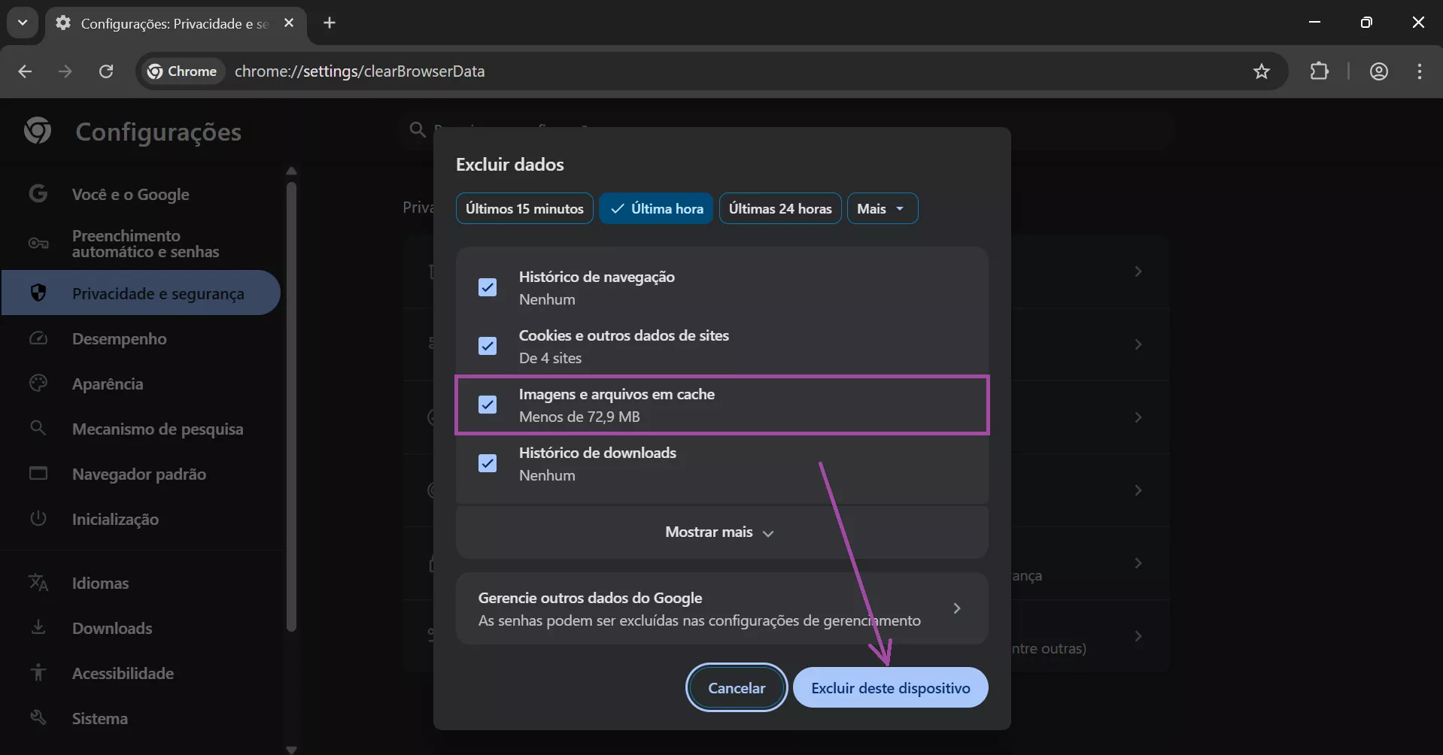This screenshot has width=1443, height=755.
Task: Select the Desempenho speedometer icon
Action: 38,338
